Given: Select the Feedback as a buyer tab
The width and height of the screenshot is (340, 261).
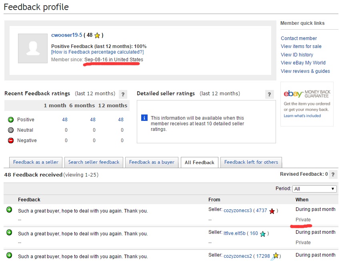Looking at the screenshot, I should 152,162.
